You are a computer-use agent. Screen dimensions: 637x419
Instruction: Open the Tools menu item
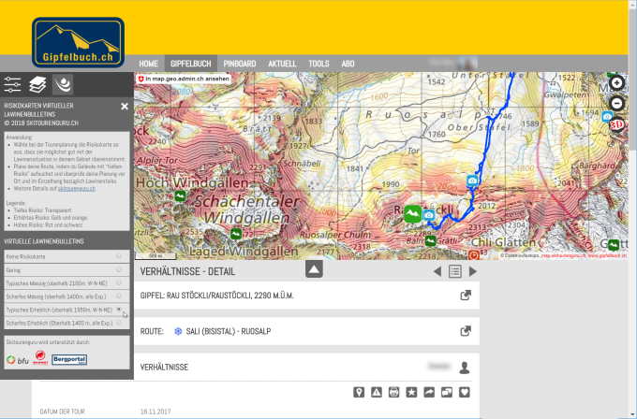(318, 64)
